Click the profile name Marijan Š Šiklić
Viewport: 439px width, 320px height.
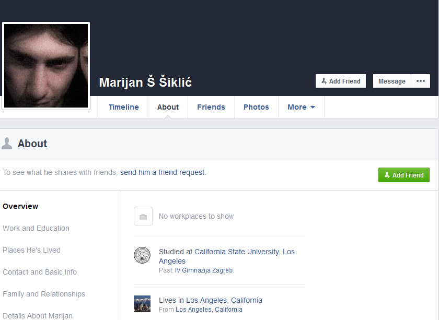[145, 82]
